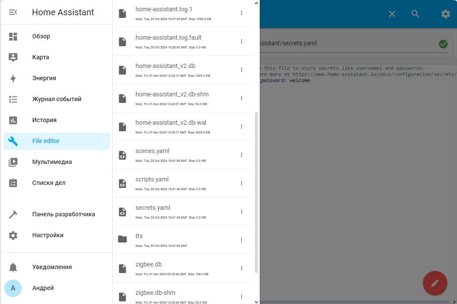457x304 pixels.
Task: Open editor settings gear in toolbar
Action: point(445,14)
